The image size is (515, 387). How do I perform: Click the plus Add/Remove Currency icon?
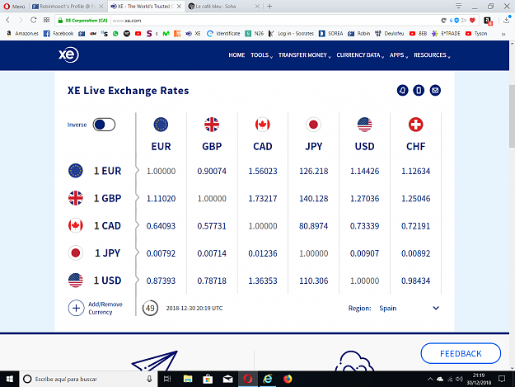point(76,308)
